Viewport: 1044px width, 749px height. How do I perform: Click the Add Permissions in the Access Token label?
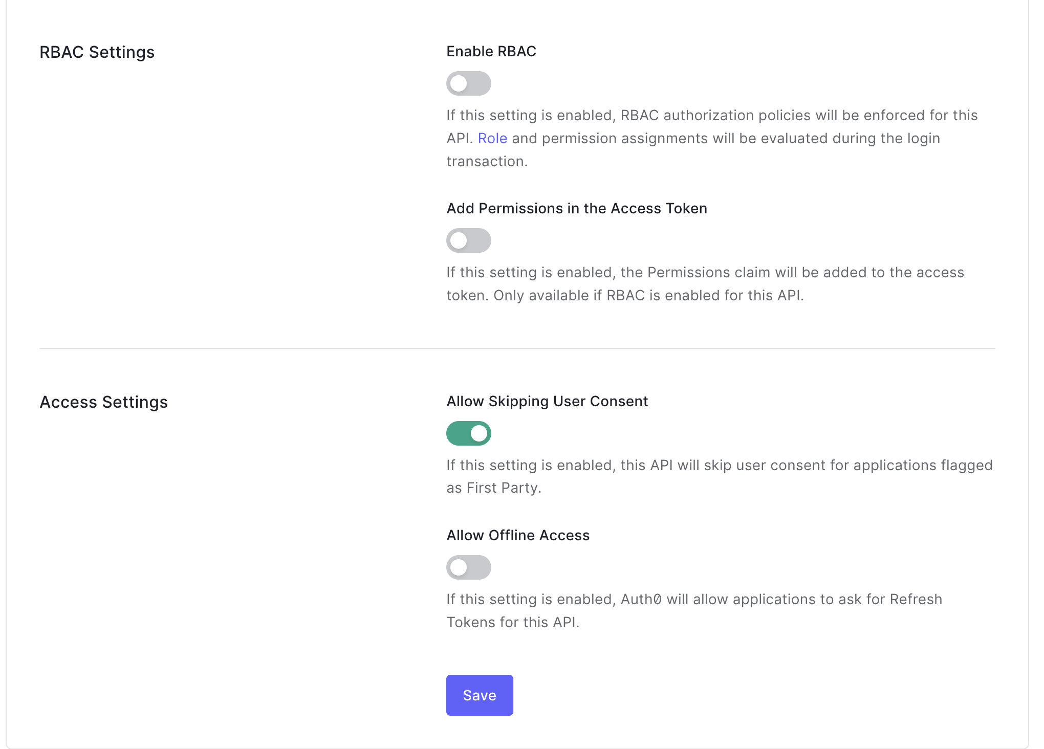576,208
